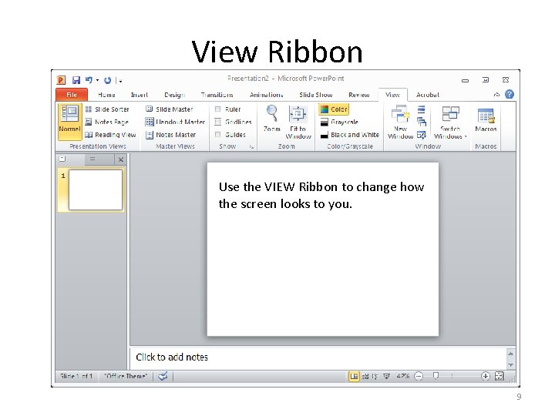Click the slide text about VIEW Ribbon
The width and height of the screenshot is (555, 416).
[321, 195]
